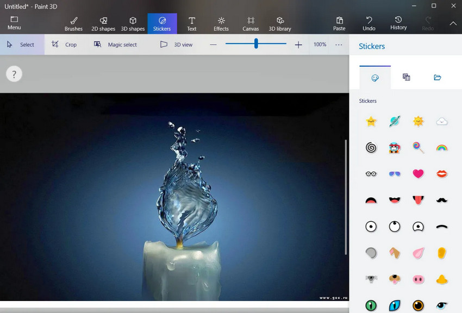Viewport: 462px width, 313px height.
Task: Browse the 3D library
Action: (x=279, y=23)
